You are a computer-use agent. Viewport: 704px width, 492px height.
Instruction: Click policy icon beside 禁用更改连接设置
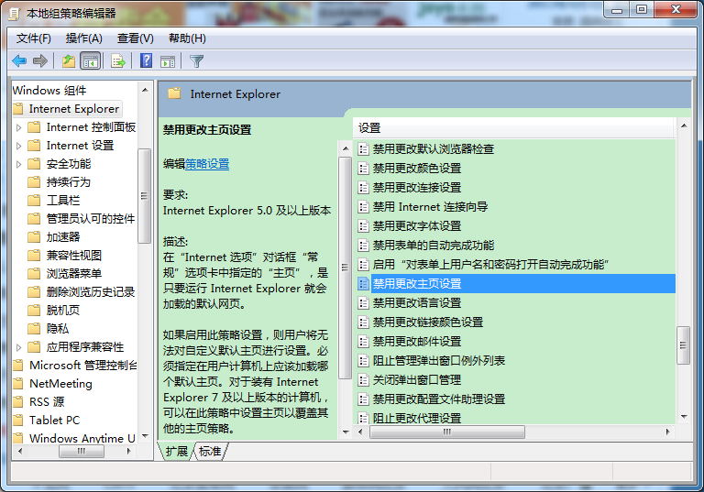363,187
